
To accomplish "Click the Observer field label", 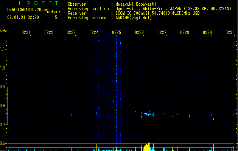I will pyautogui.click(x=77, y=4).
